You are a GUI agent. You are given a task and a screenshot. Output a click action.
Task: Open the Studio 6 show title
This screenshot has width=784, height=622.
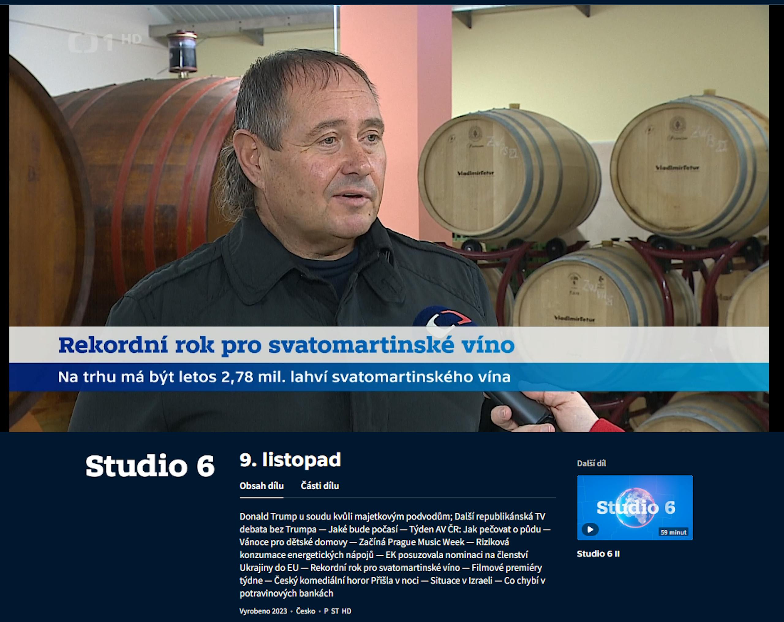[150, 466]
